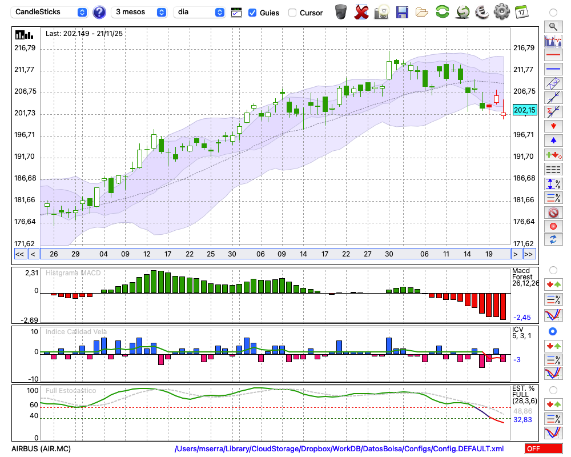571x457 pixels.
Task: Click the ICV panel lines percent button
Action: click(553, 360)
